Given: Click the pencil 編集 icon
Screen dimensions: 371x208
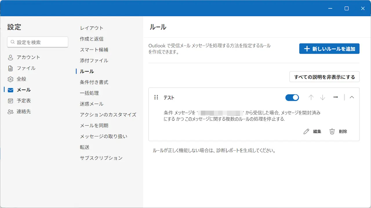Looking at the screenshot, I should 306,131.
